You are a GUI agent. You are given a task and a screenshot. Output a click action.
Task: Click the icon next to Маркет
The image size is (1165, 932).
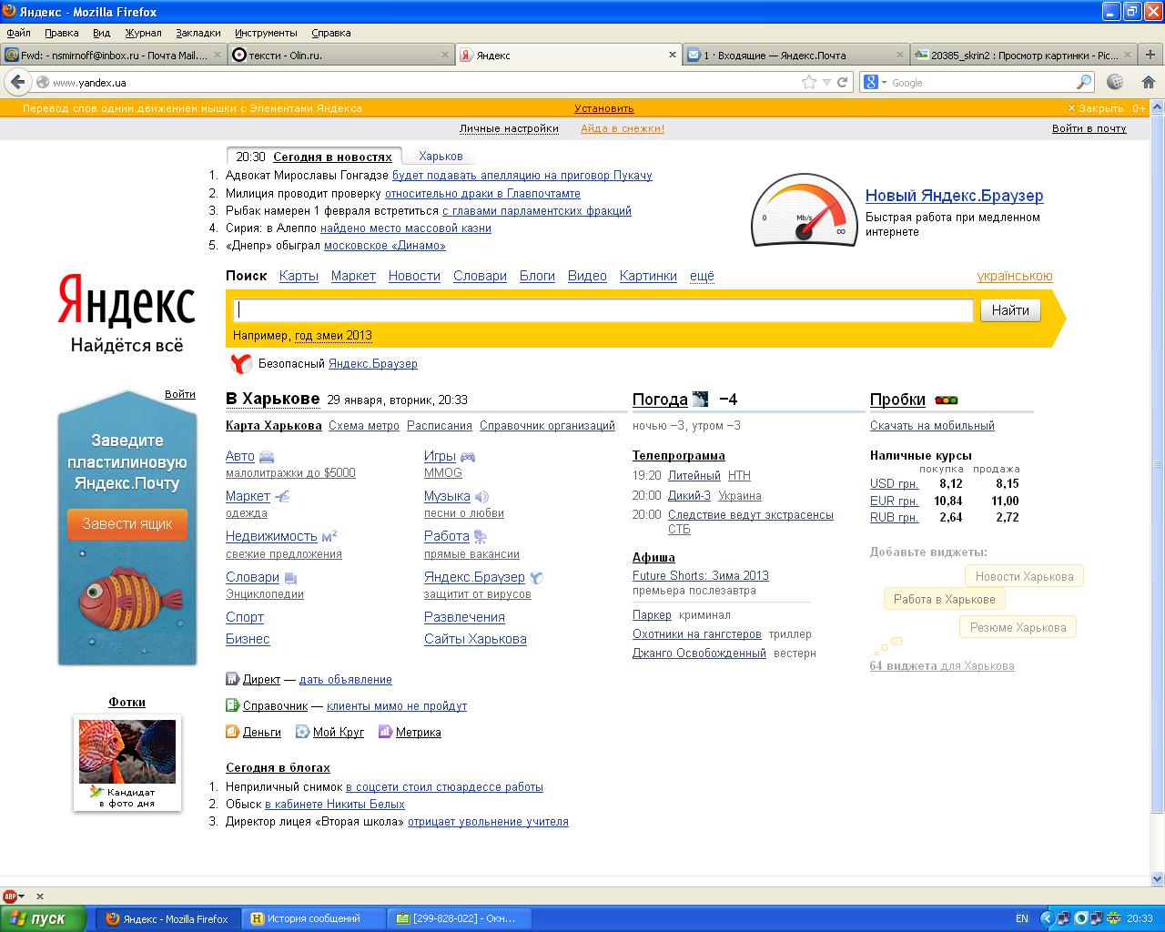[282, 497]
